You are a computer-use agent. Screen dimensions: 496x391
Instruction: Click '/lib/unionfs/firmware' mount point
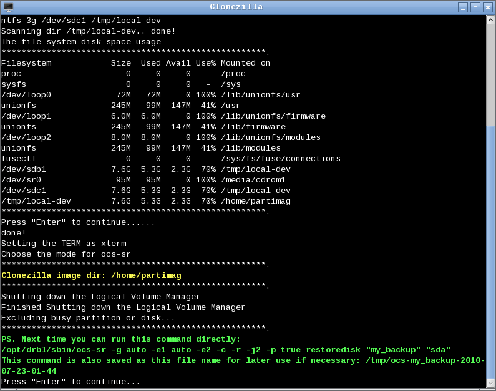pyautogui.click(x=273, y=116)
